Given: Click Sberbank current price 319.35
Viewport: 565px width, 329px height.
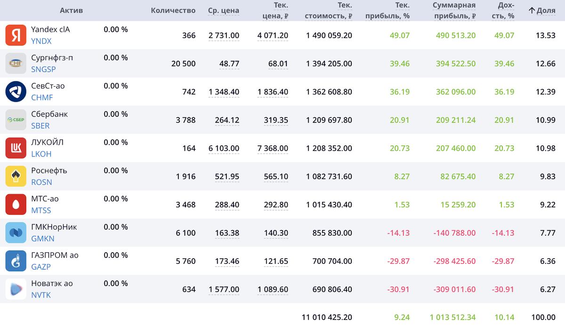Looking at the screenshot, I should (x=276, y=120).
